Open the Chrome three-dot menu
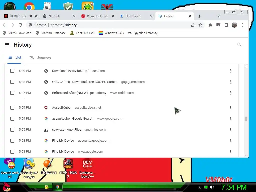 coord(242,25)
